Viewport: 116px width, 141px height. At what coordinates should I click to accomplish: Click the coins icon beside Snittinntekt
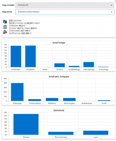[x=5, y=32]
